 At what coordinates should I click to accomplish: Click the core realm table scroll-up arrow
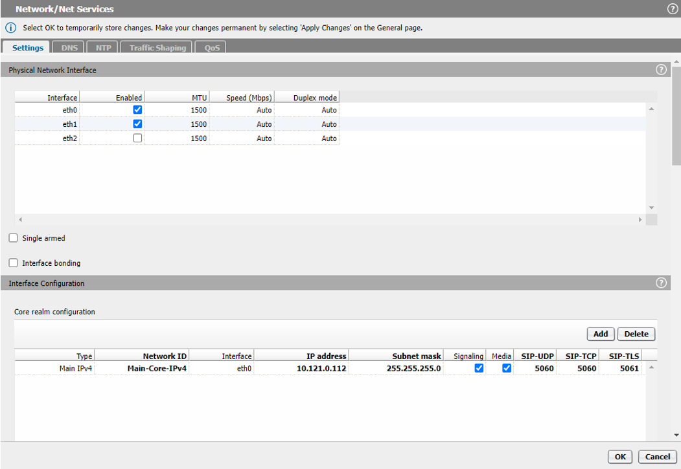(x=651, y=367)
